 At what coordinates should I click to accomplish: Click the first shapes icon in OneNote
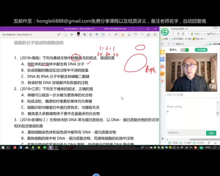(97, 35)
